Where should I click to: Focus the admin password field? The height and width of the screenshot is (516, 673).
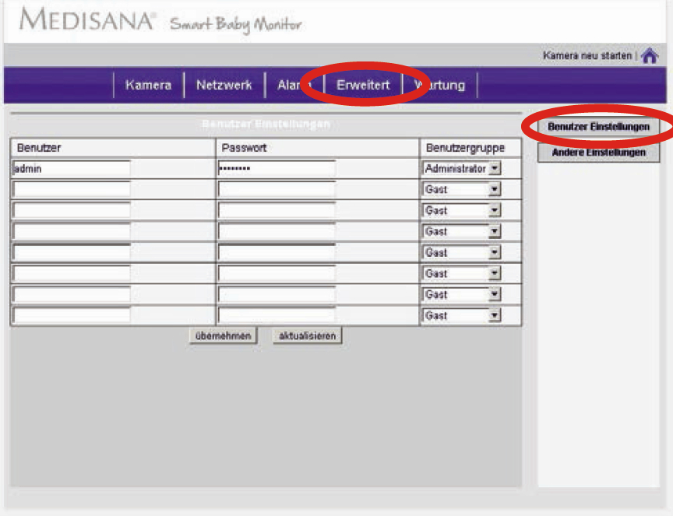(277, 169)
